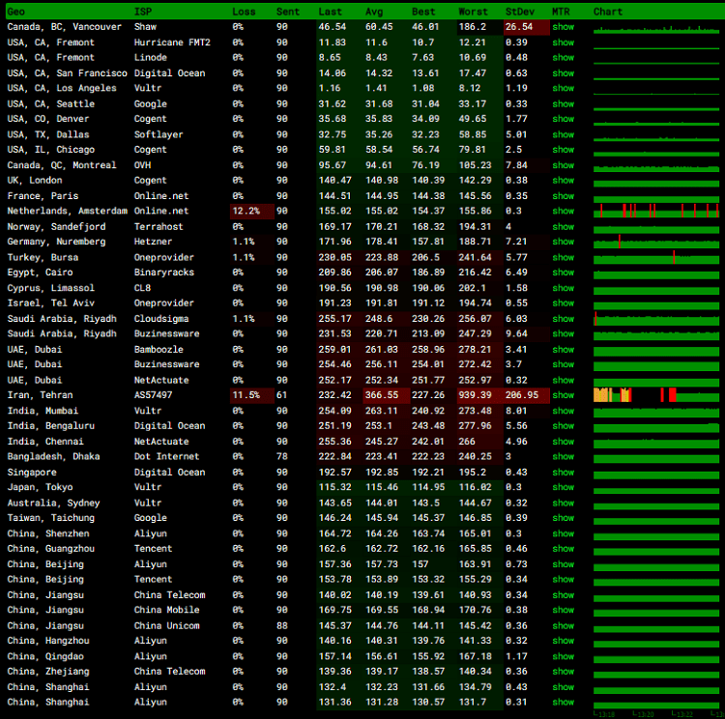Image resolution: width=725 pixels, height=719 pixels.
Task: Show MTR for Japan, Tokyo Vultr
Action: click(563, 487)
